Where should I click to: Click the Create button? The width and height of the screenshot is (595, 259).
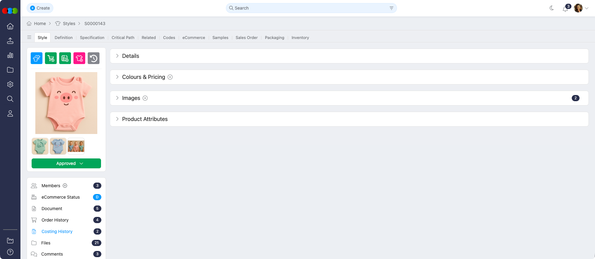pos(40,8)
